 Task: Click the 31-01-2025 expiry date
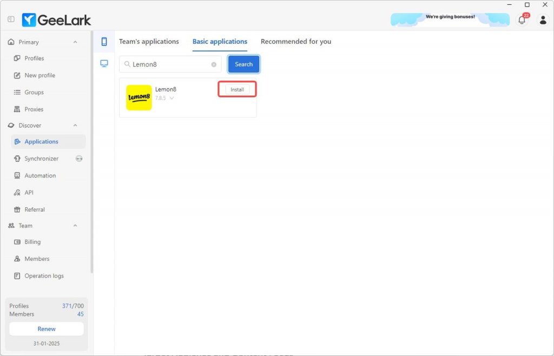[x=47, y=343]
